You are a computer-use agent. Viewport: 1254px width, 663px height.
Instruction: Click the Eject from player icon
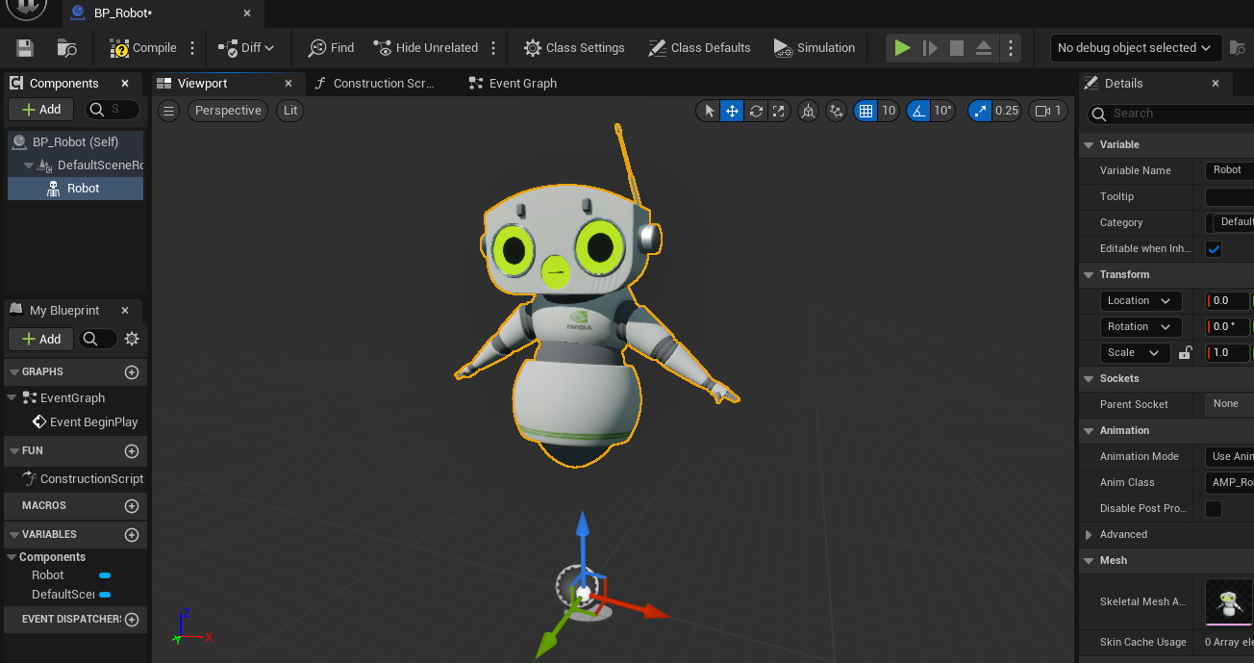tap(984, 48)
